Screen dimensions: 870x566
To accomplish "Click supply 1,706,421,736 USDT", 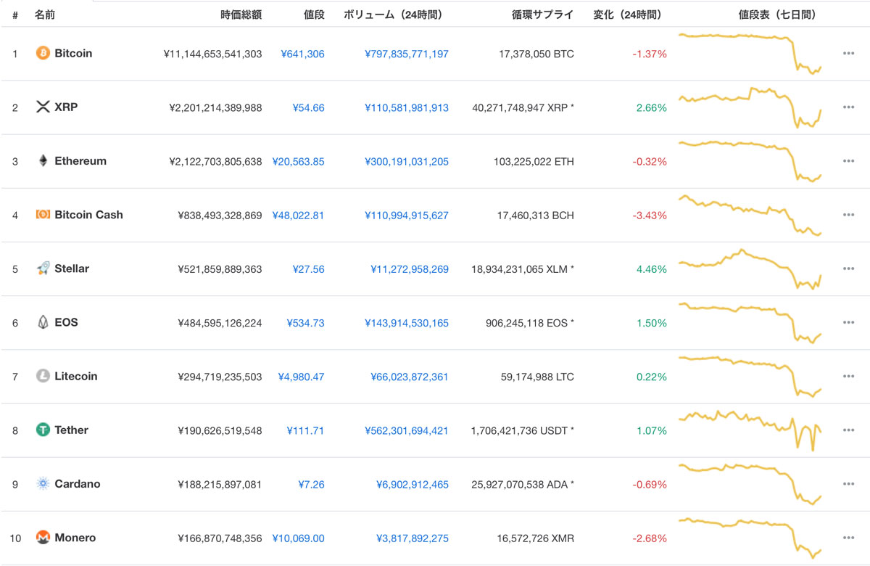I will (x=523, y=430).
